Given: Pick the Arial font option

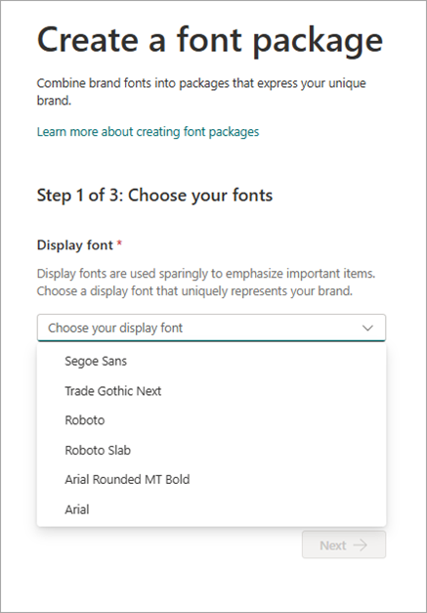Looking at the screenshot, I should tap(211, 509).
